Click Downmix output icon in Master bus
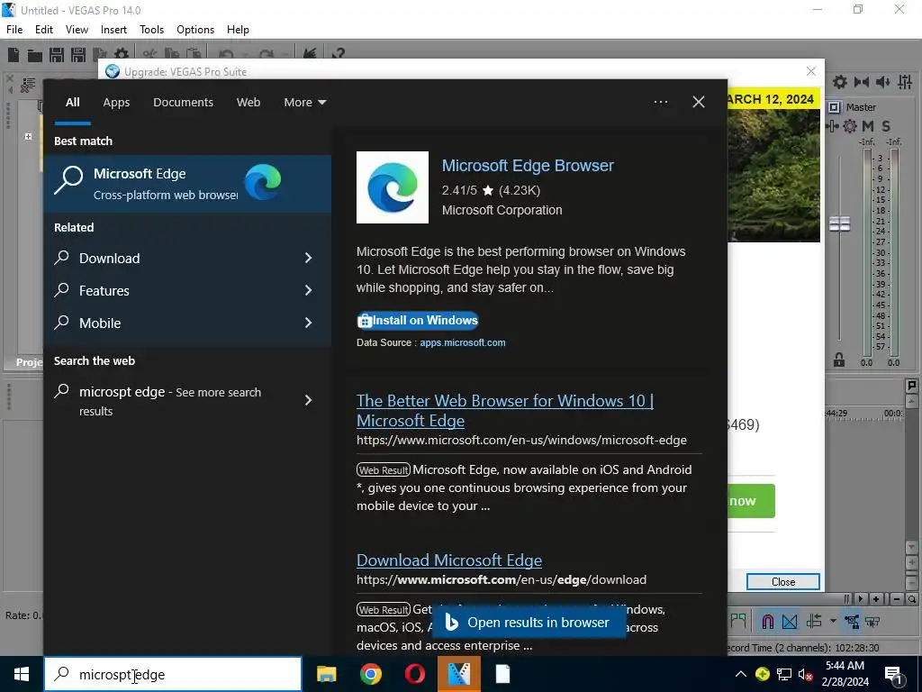Image resolution: width=922 pixels, height=692 pixels. click(862, 82)
